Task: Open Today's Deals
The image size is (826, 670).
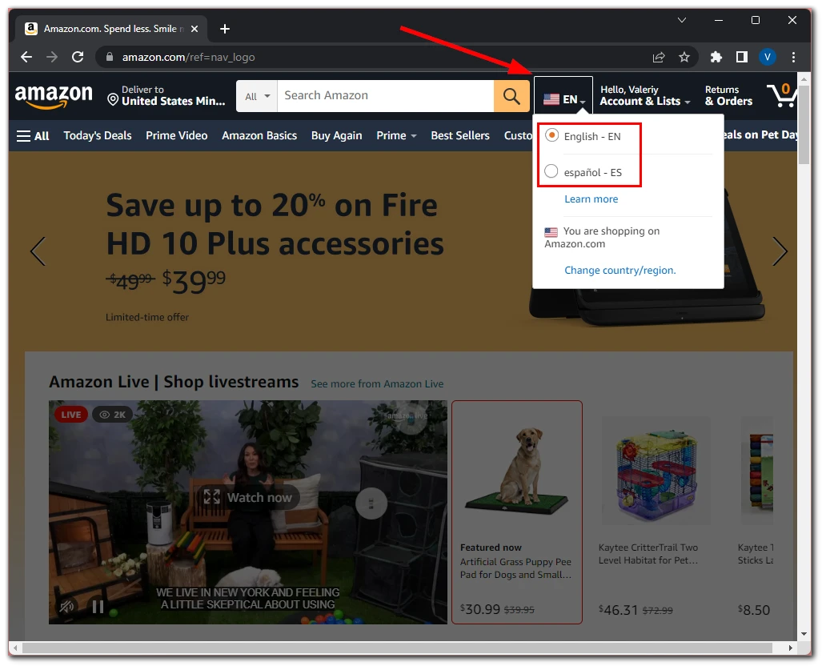Action: [98, 135]
